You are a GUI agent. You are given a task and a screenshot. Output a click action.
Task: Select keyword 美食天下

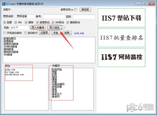[x=57, y=94]
